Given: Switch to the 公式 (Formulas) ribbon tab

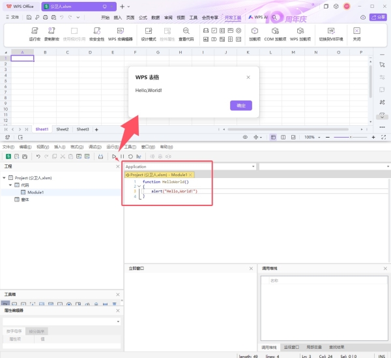Looking at the screenshot, I should pyautogui.click(x=143, y=18).
